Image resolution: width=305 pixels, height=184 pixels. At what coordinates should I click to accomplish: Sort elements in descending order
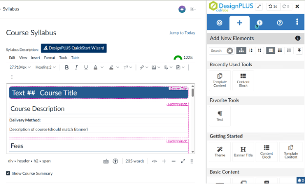tap(251, 50)
